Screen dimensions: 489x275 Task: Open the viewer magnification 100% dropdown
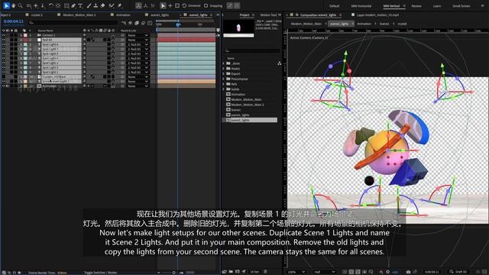tap(296, 272)
